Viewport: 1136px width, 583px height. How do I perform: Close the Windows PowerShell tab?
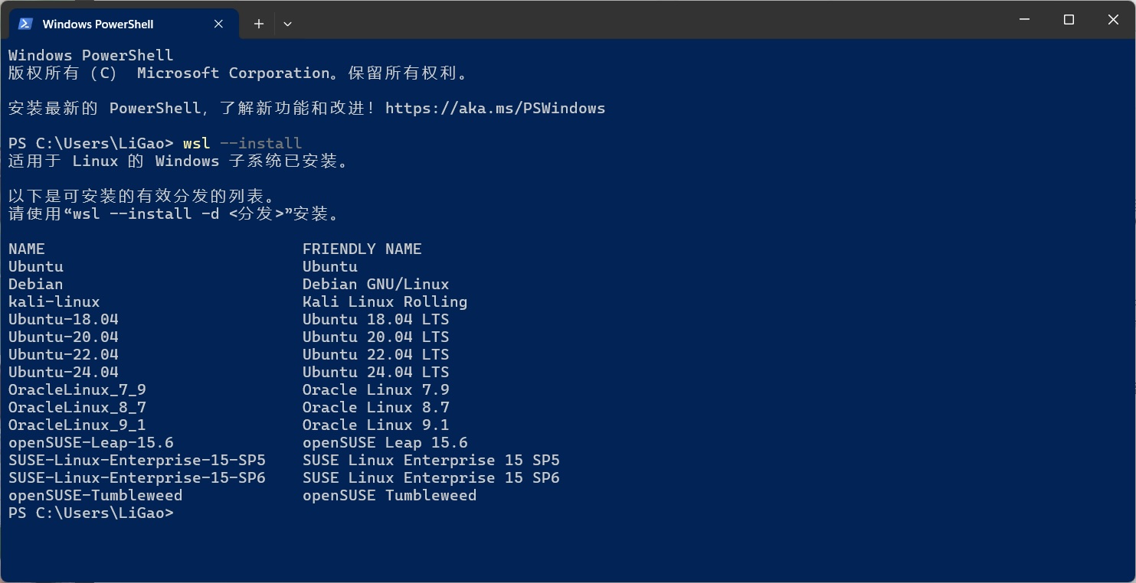[218, 24]
